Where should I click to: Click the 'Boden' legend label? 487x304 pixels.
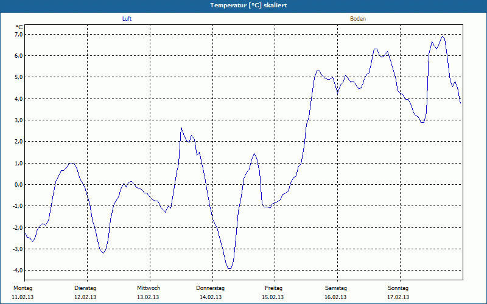[x=358, y=19]
